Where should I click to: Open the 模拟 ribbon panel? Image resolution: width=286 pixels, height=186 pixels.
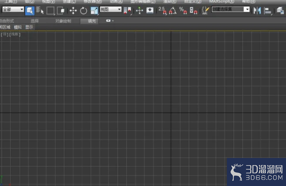click(18, 27)
